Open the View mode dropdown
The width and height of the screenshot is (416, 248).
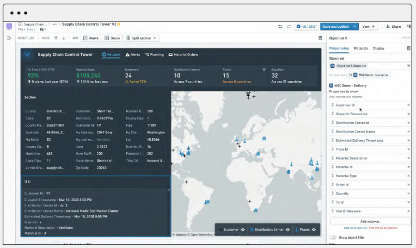tap(368, 26)
